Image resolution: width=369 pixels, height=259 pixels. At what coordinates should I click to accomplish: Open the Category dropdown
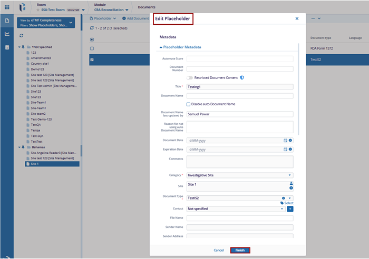click(290, 175)
